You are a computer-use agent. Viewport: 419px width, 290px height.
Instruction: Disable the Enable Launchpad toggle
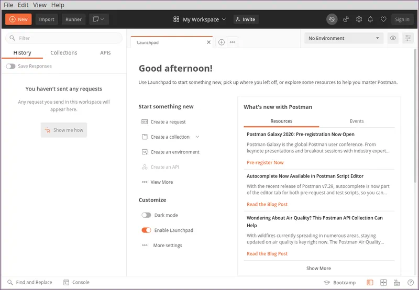pyautogui.click(x=146, y=230)
